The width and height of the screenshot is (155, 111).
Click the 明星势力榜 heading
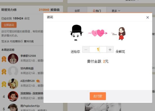click(x=9, y=10)
